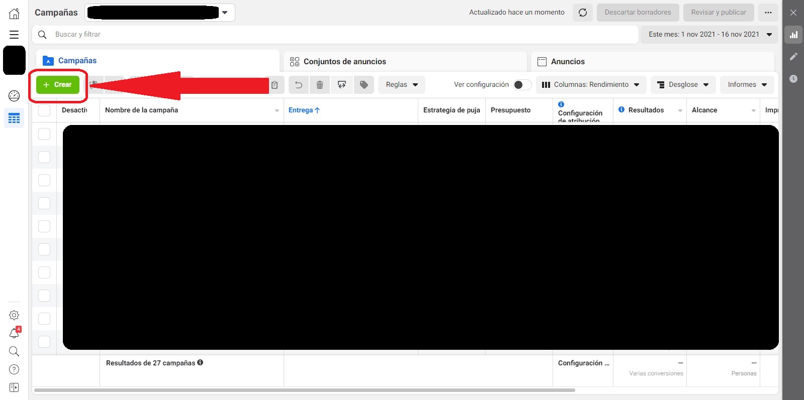Image resolution: width=804 pixels, height=400 pixels.
Task: Open notifications bell in left sidebar
Action: [15, 333]
